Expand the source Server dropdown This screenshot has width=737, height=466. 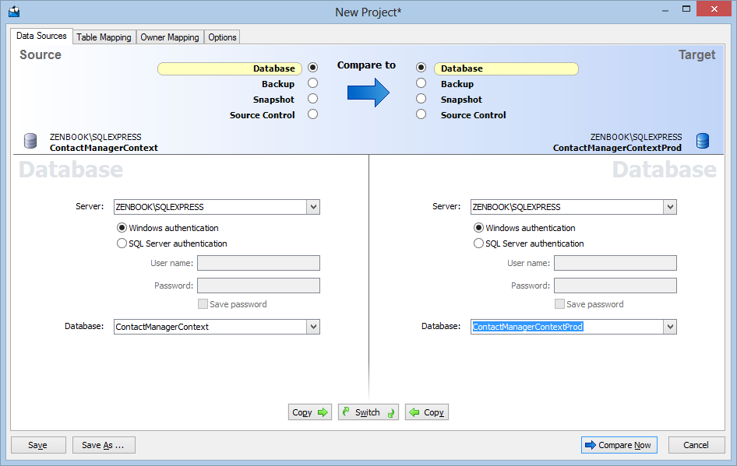312,207
